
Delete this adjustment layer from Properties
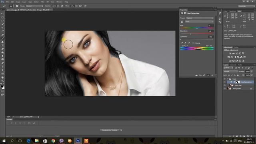[x=212, y=76]
